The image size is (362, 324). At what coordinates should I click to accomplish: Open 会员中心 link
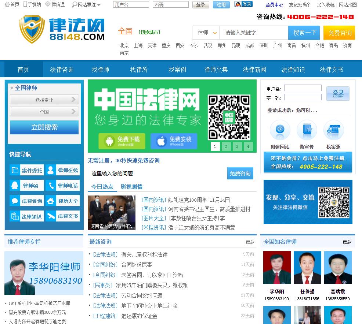click(274, 5)
